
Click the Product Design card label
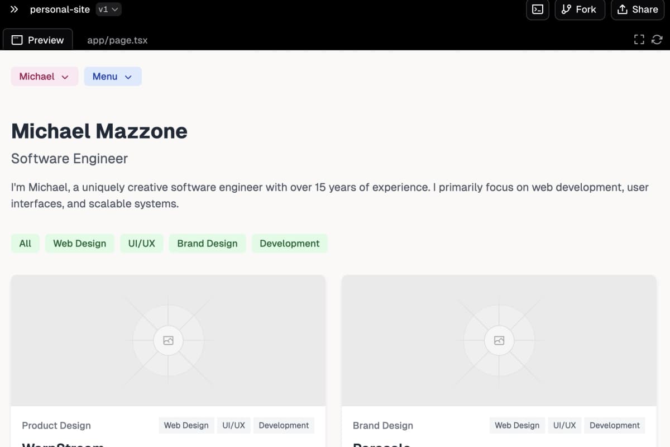point(56,425)
